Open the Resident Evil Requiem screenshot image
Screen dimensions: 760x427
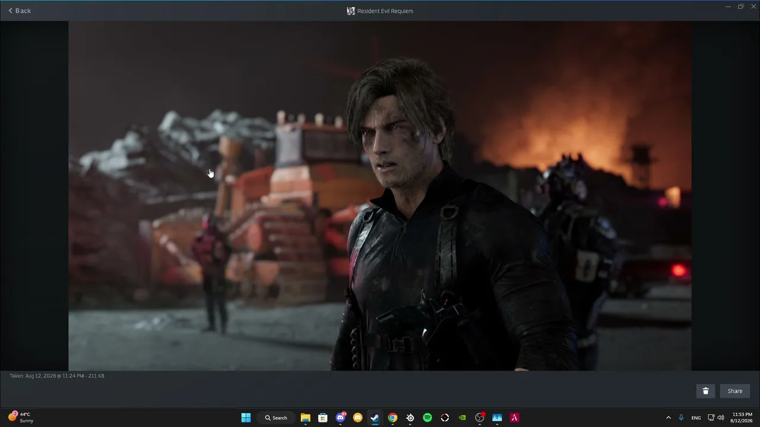tap(380, 196)
